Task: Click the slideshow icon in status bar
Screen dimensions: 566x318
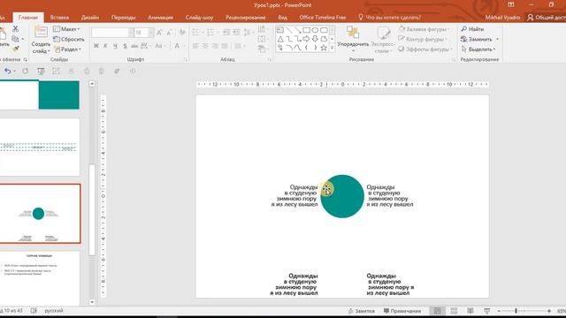Action: (486, 310)
